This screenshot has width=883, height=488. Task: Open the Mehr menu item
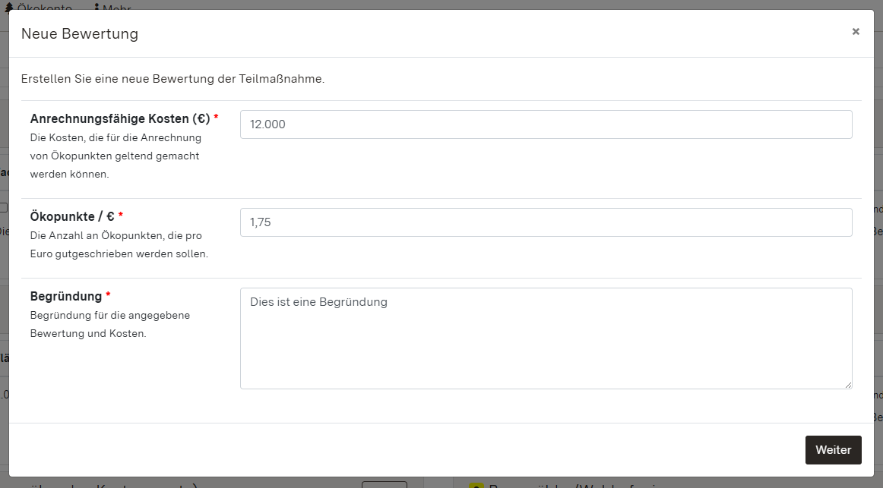[117, 7]
